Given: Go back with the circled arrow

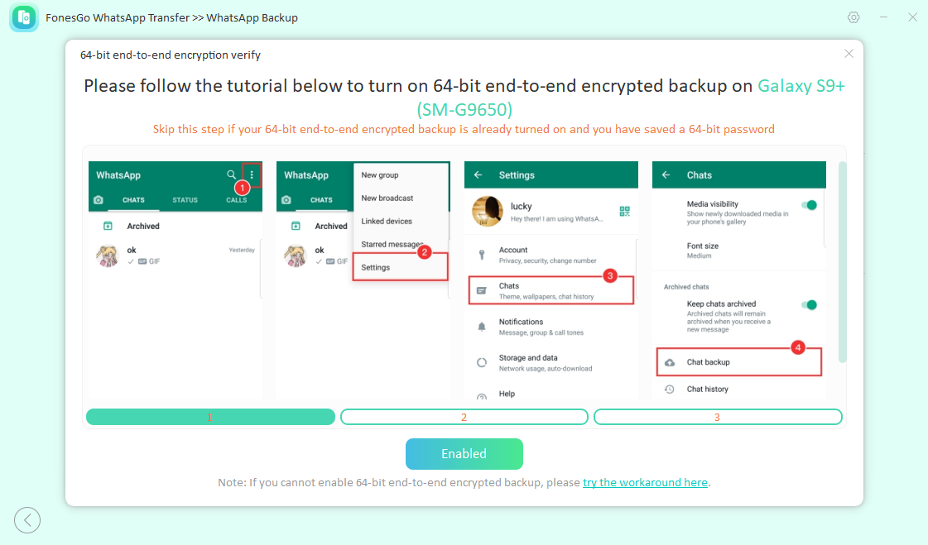Looking at the screenshot, I should click(27, 519).
